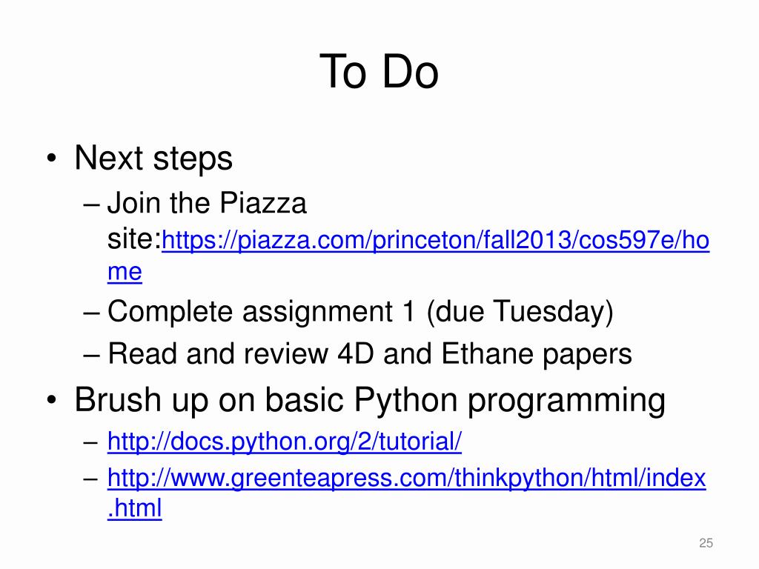Click the 'Join the Piazza' text line
759x569 pixels.
tap(207, 202)
